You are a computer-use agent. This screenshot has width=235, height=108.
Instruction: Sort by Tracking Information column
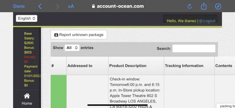click(189, 66)
